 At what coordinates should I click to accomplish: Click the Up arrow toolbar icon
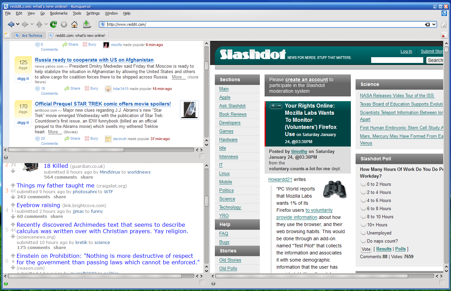[x=39, y=24]
